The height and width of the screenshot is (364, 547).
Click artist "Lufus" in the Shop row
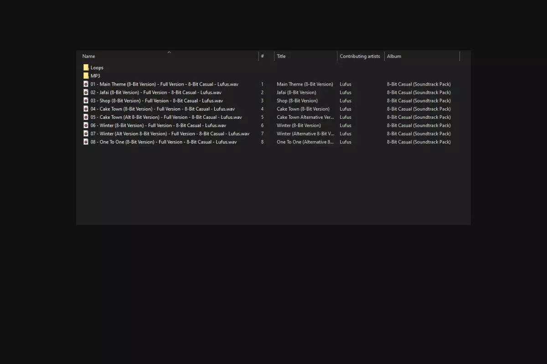(346, 100)
